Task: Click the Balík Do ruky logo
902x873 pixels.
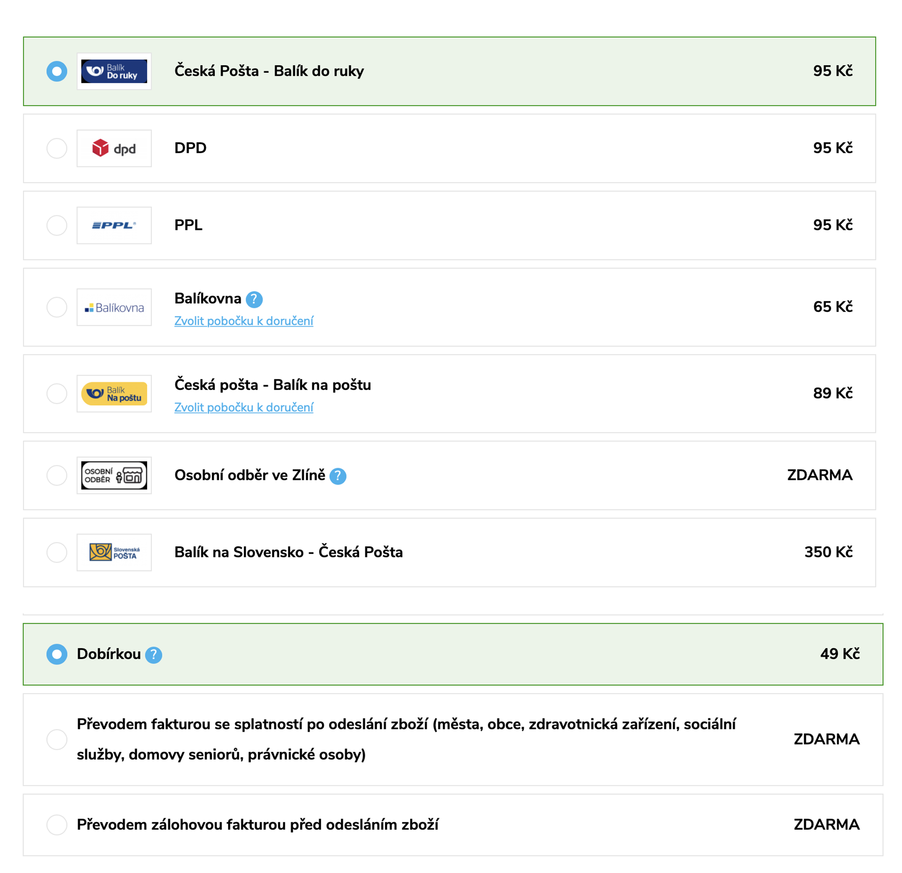Action: 114,71
